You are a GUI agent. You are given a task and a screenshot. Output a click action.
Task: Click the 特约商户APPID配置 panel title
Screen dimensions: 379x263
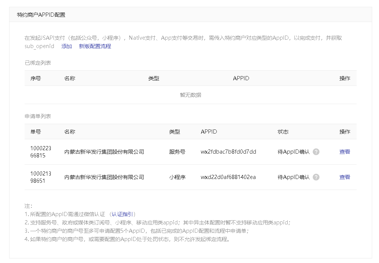click(41, 15)
